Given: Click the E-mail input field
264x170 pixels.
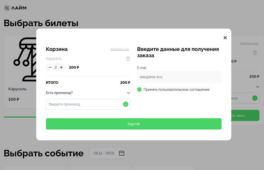Looking at the screenshot, I should [179, 77].
